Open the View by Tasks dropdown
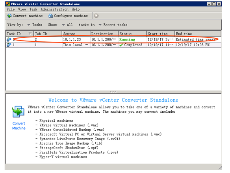The width and height of the screenshot is (230, 173). point(35,25)
